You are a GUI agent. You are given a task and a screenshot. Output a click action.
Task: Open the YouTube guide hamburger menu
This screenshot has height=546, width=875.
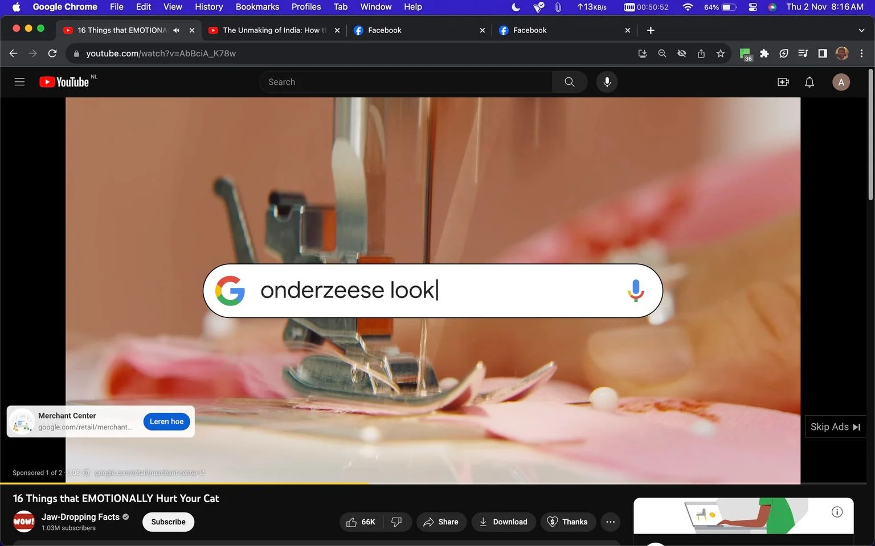[19, 82]
